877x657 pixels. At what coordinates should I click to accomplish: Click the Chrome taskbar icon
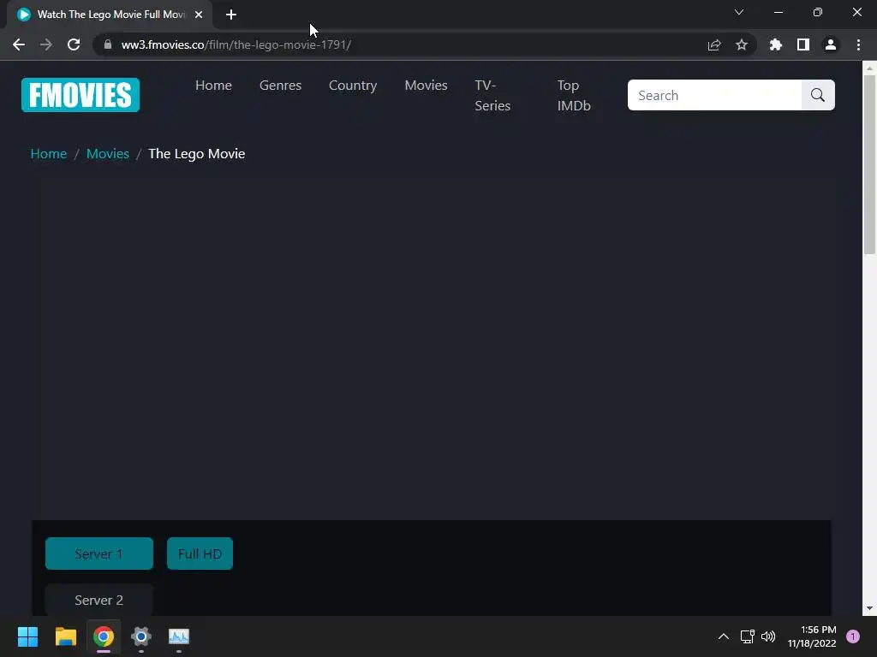coord(104,636)
